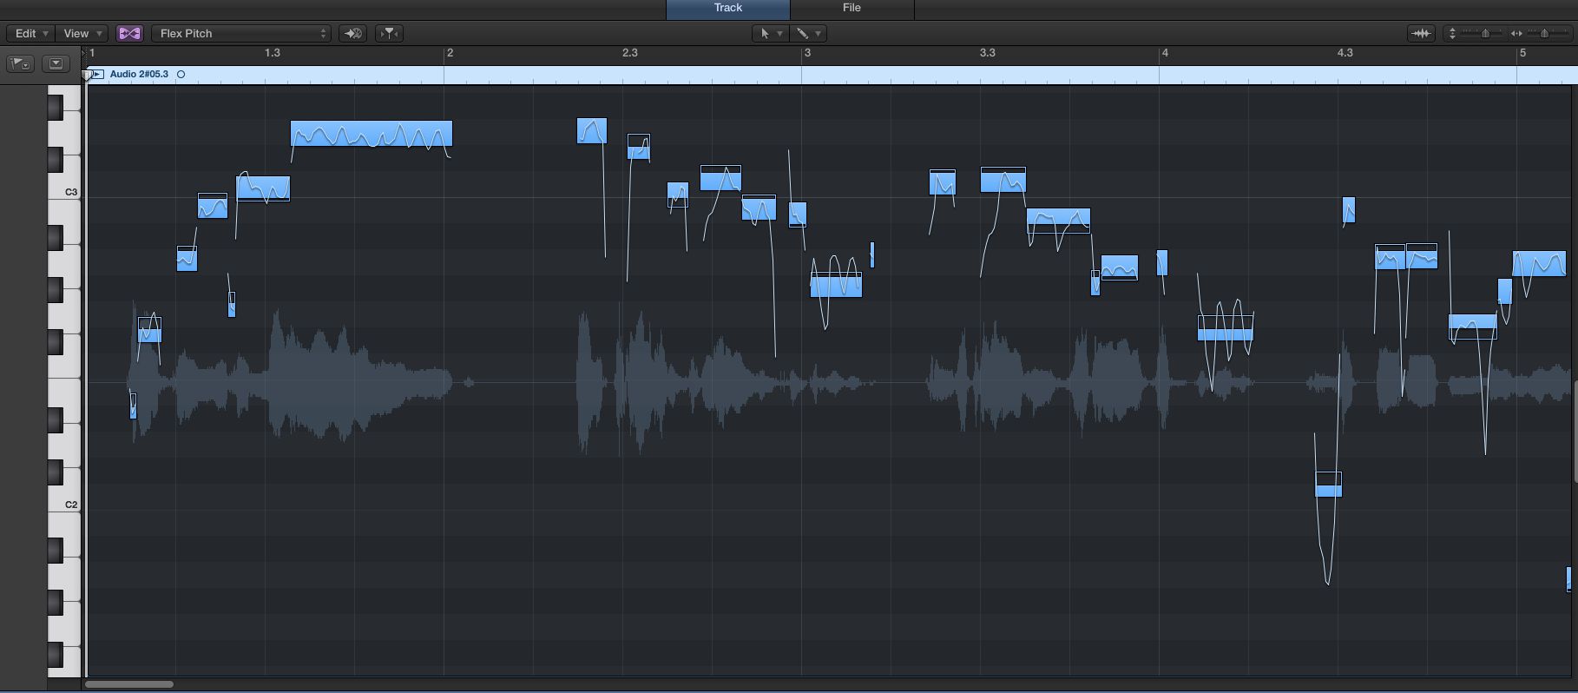
Task: Open the Command-click pencil tool menu
Action: [x=808, y=33]
